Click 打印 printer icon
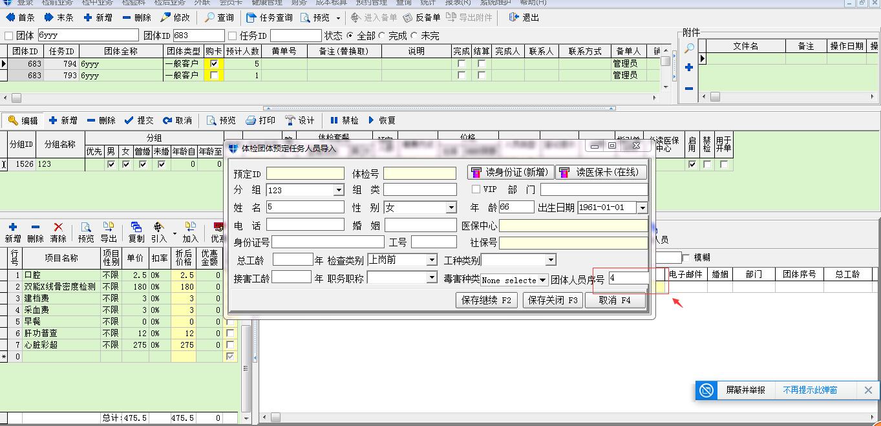 [x=260, y=120]
